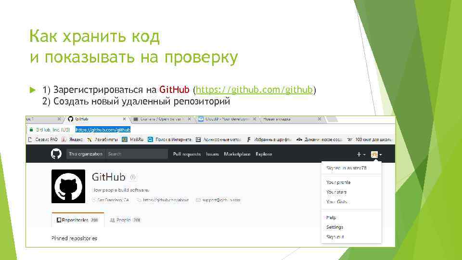Open the plus create-new dropdown
The height and width of the screenshot is (260, 462).
point(361,155)
